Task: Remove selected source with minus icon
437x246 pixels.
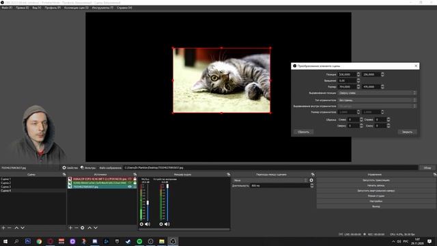Action: click(76, 228)
